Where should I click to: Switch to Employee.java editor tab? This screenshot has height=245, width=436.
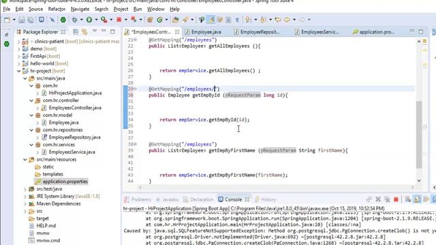point(206,32)
